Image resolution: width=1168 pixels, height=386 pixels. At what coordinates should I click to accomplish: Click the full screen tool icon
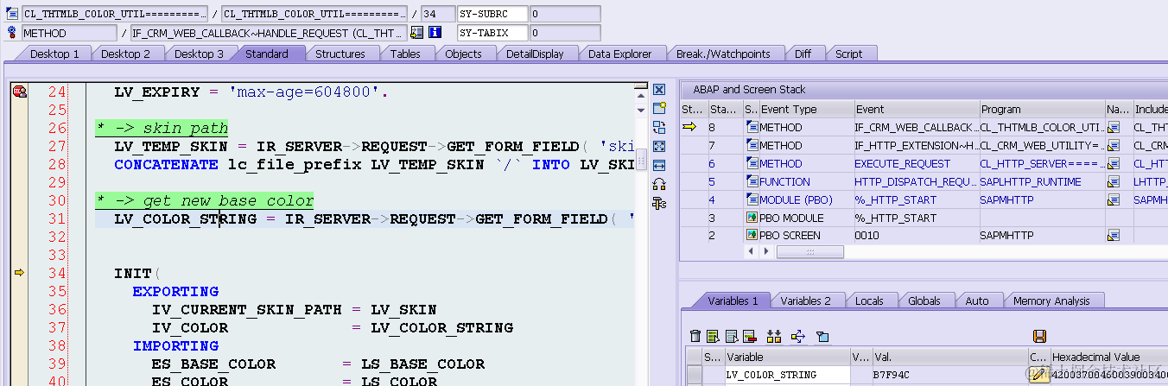pyautogui.click(x=659, y=146)
